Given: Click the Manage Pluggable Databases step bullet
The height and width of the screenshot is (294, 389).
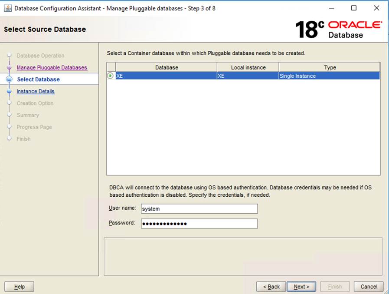Looking at the screenshot, I should click(9, 68).
